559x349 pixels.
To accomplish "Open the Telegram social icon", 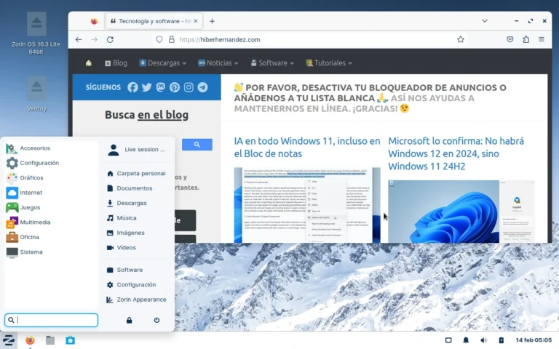I will pyautogui.click(x=202, y=87).
